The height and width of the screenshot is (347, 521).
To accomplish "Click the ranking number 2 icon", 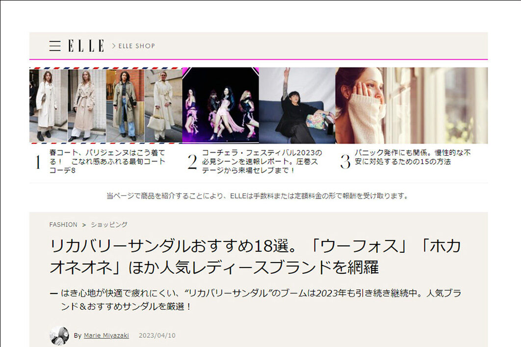I will tap(192, 162).
